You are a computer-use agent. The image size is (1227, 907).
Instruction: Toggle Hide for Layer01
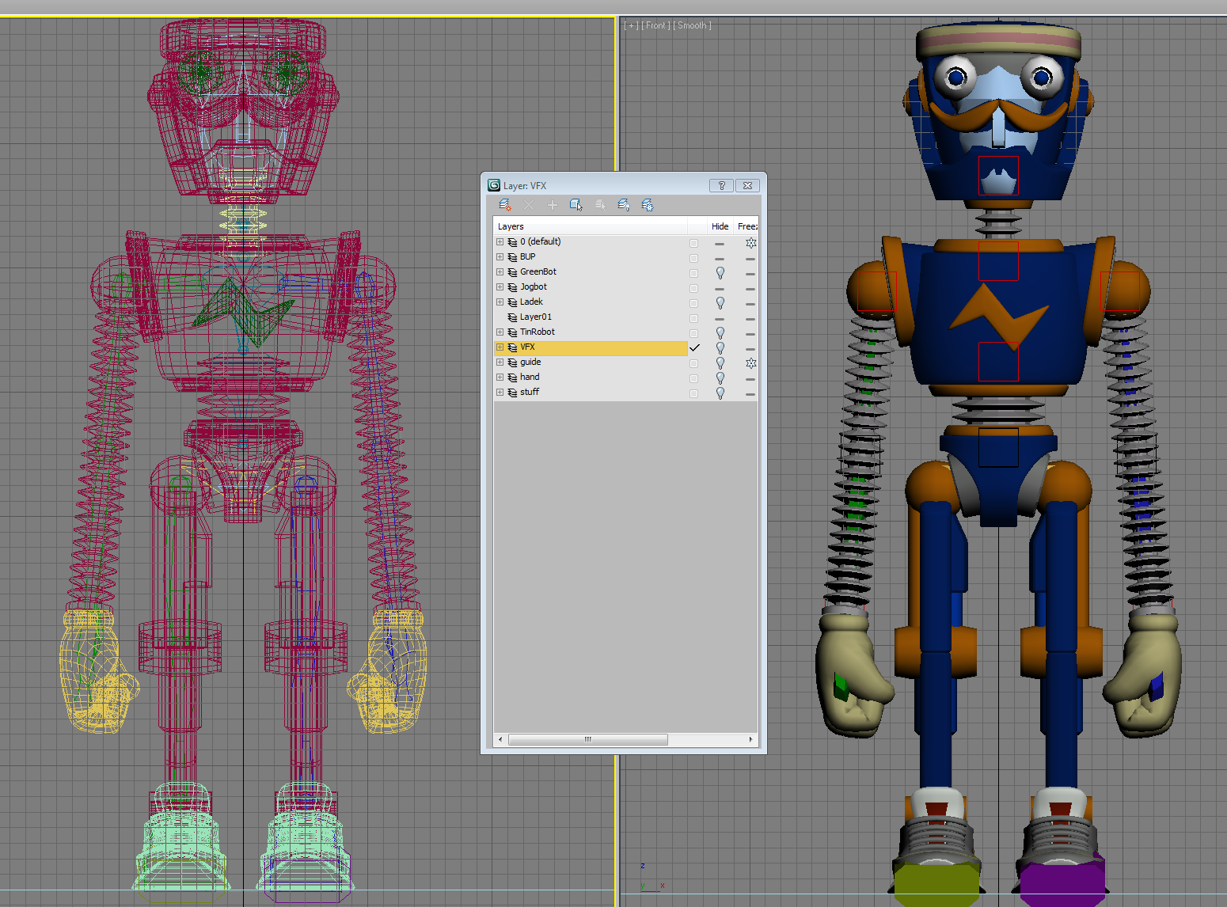[x=720, y=318]
